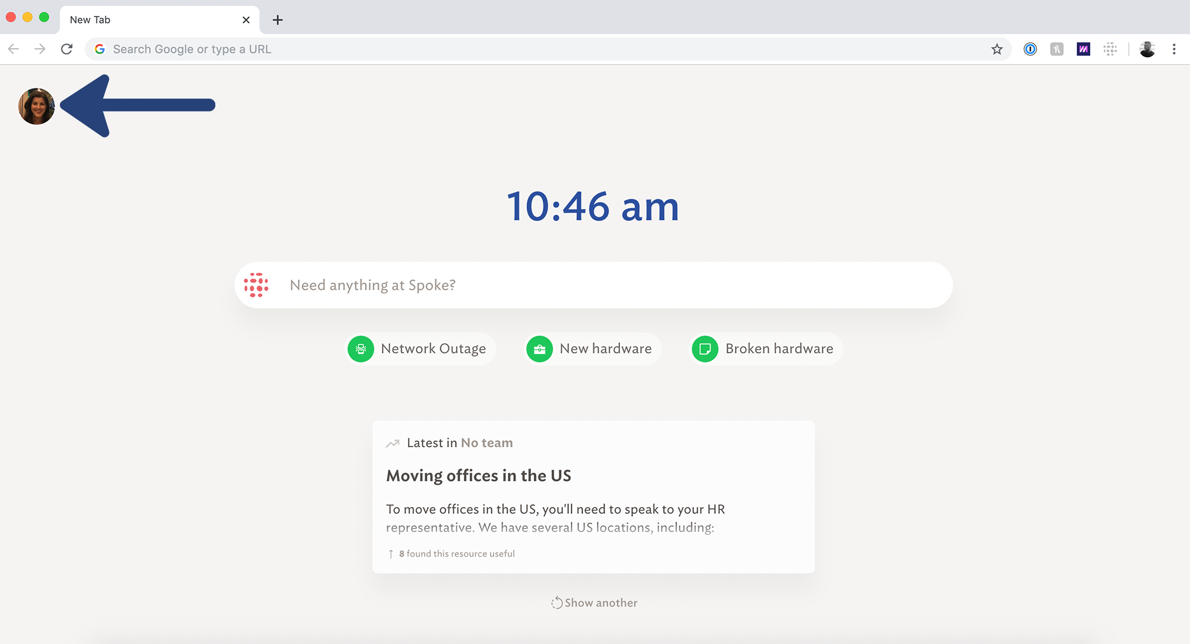Choose the New hardware shortcut
This screenshot has height=644, width=1190.
coord(592,349)
